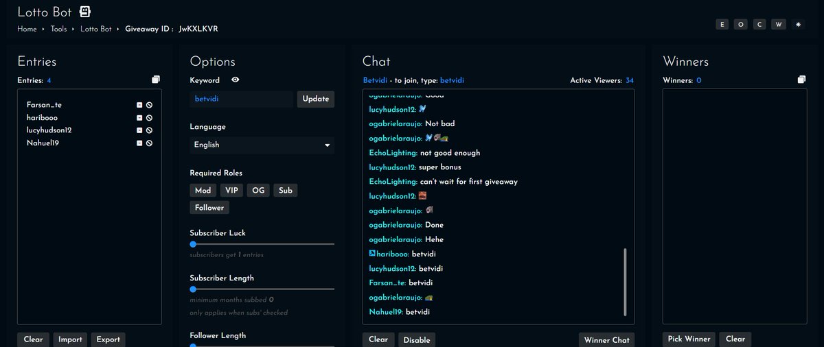Select haribooo in entries list
824x347 pixels.
(43, 118)
